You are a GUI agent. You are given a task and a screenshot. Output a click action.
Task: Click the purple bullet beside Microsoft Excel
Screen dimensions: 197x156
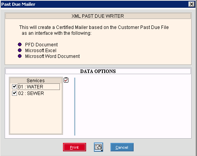click(20, 50)
